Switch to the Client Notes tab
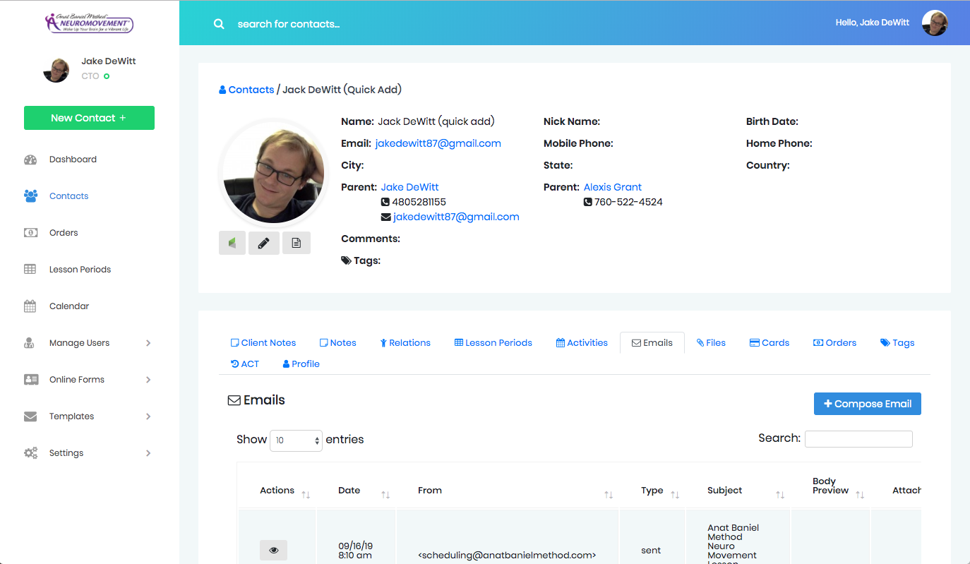The image size is (970, 564). (x=263, y=343)
